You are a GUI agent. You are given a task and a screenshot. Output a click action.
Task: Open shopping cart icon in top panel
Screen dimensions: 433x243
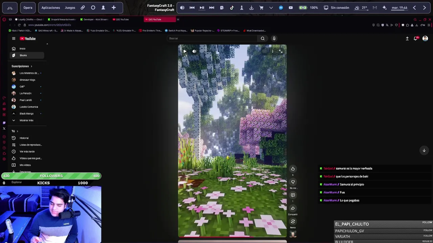click(261, 7)
